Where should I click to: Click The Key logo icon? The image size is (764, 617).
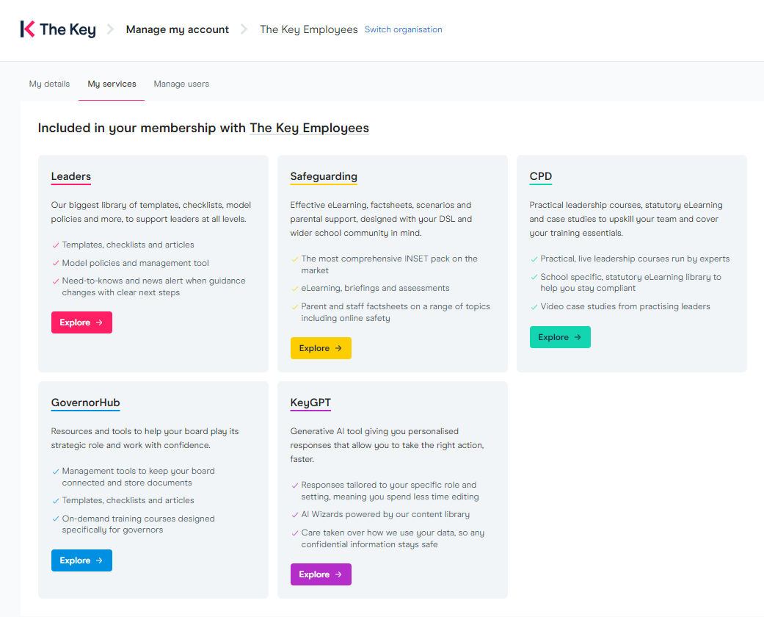[27, 29]
